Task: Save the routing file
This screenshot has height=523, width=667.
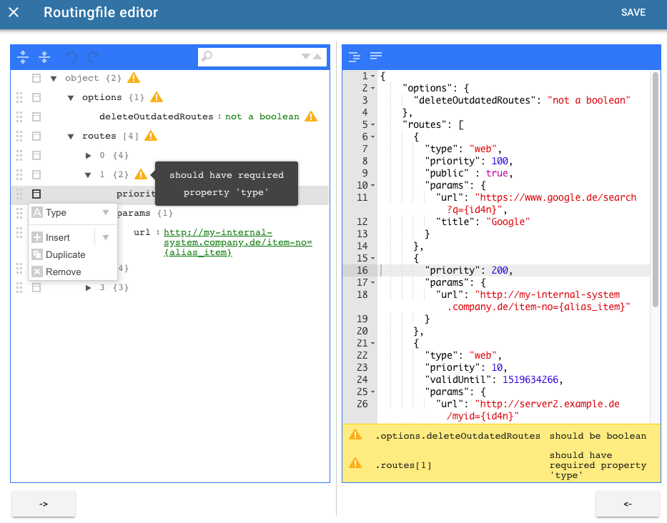Action: (633, 12)
